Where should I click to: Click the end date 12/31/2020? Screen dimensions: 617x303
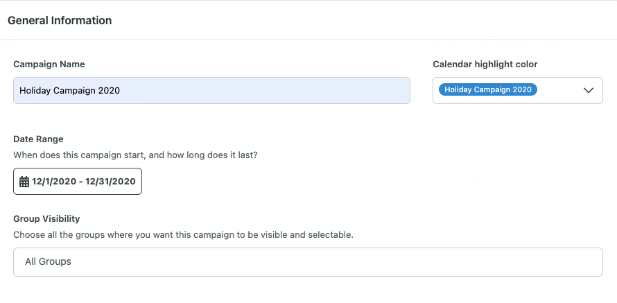(x=110, y=182)
